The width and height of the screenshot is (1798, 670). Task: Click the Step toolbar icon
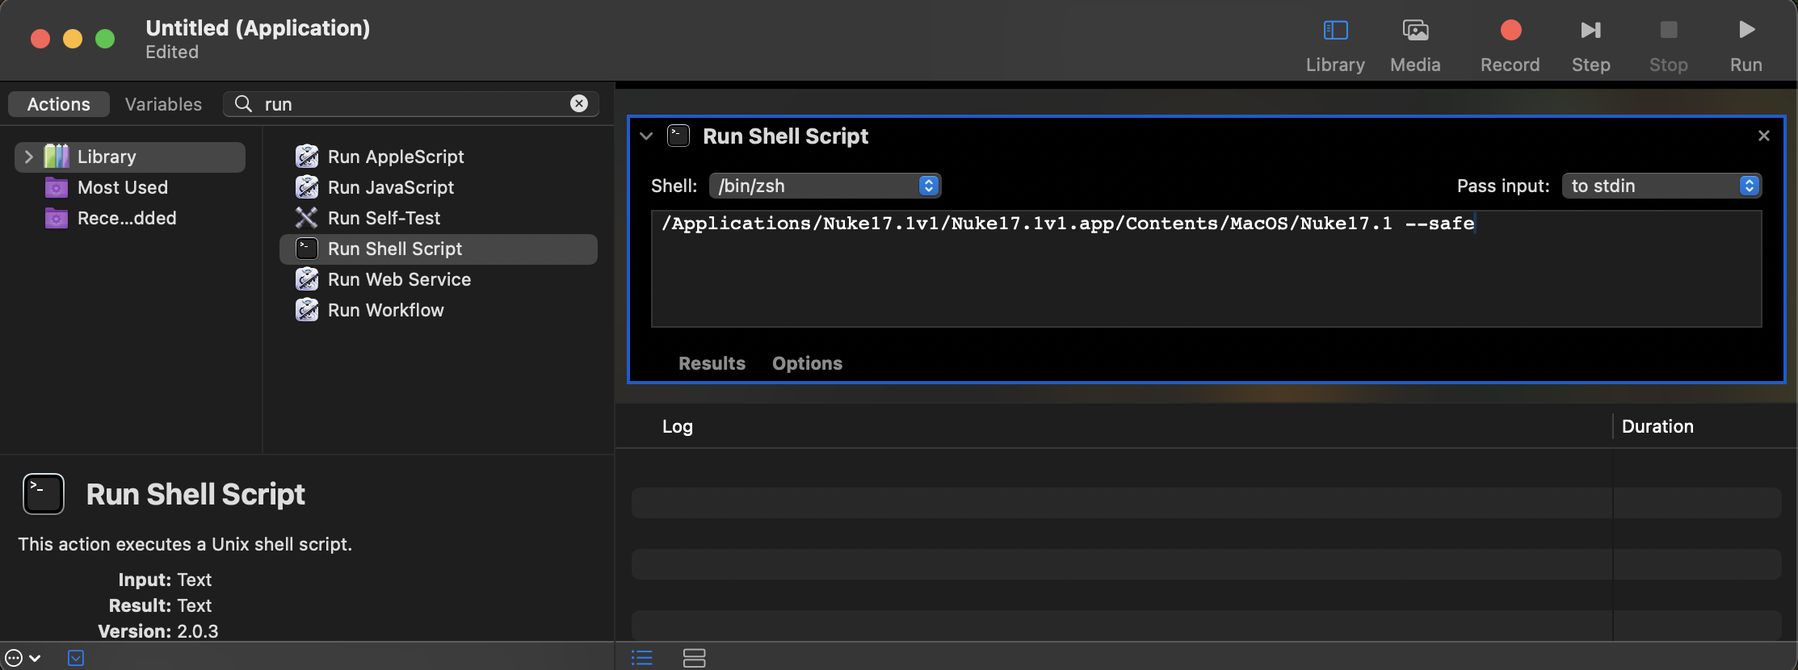[1590, 31]
